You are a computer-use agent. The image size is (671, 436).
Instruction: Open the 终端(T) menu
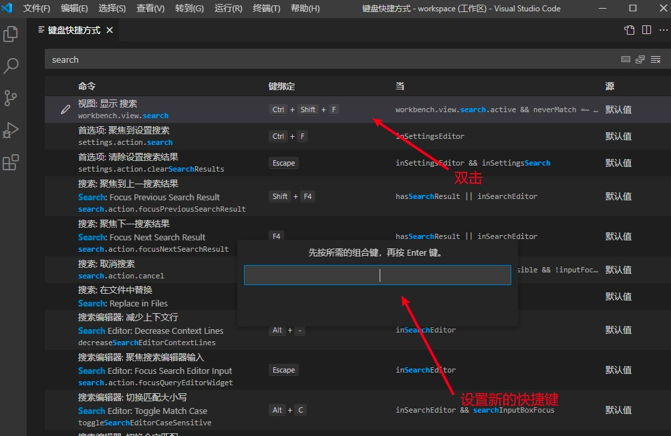coord(266,9)
